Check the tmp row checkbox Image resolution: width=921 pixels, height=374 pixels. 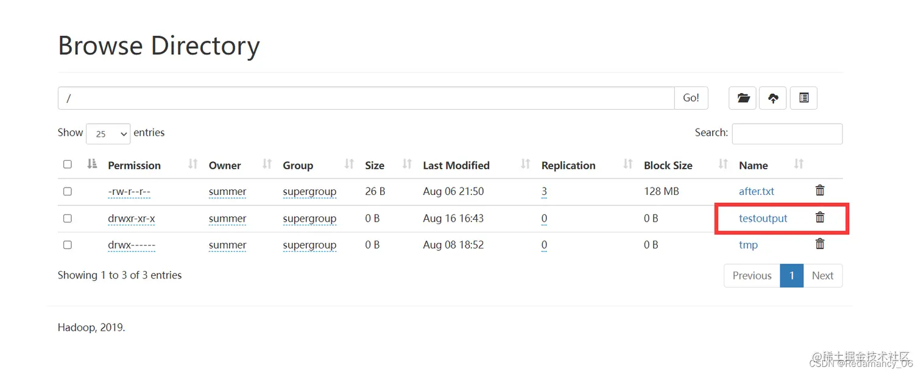coord(68,245)
